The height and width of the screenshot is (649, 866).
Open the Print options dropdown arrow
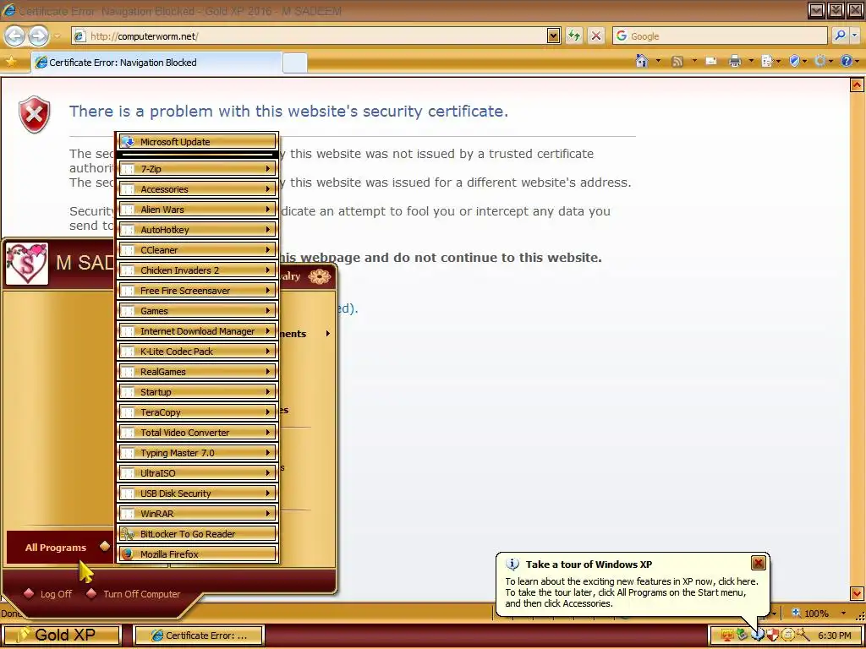click(751, 61)
